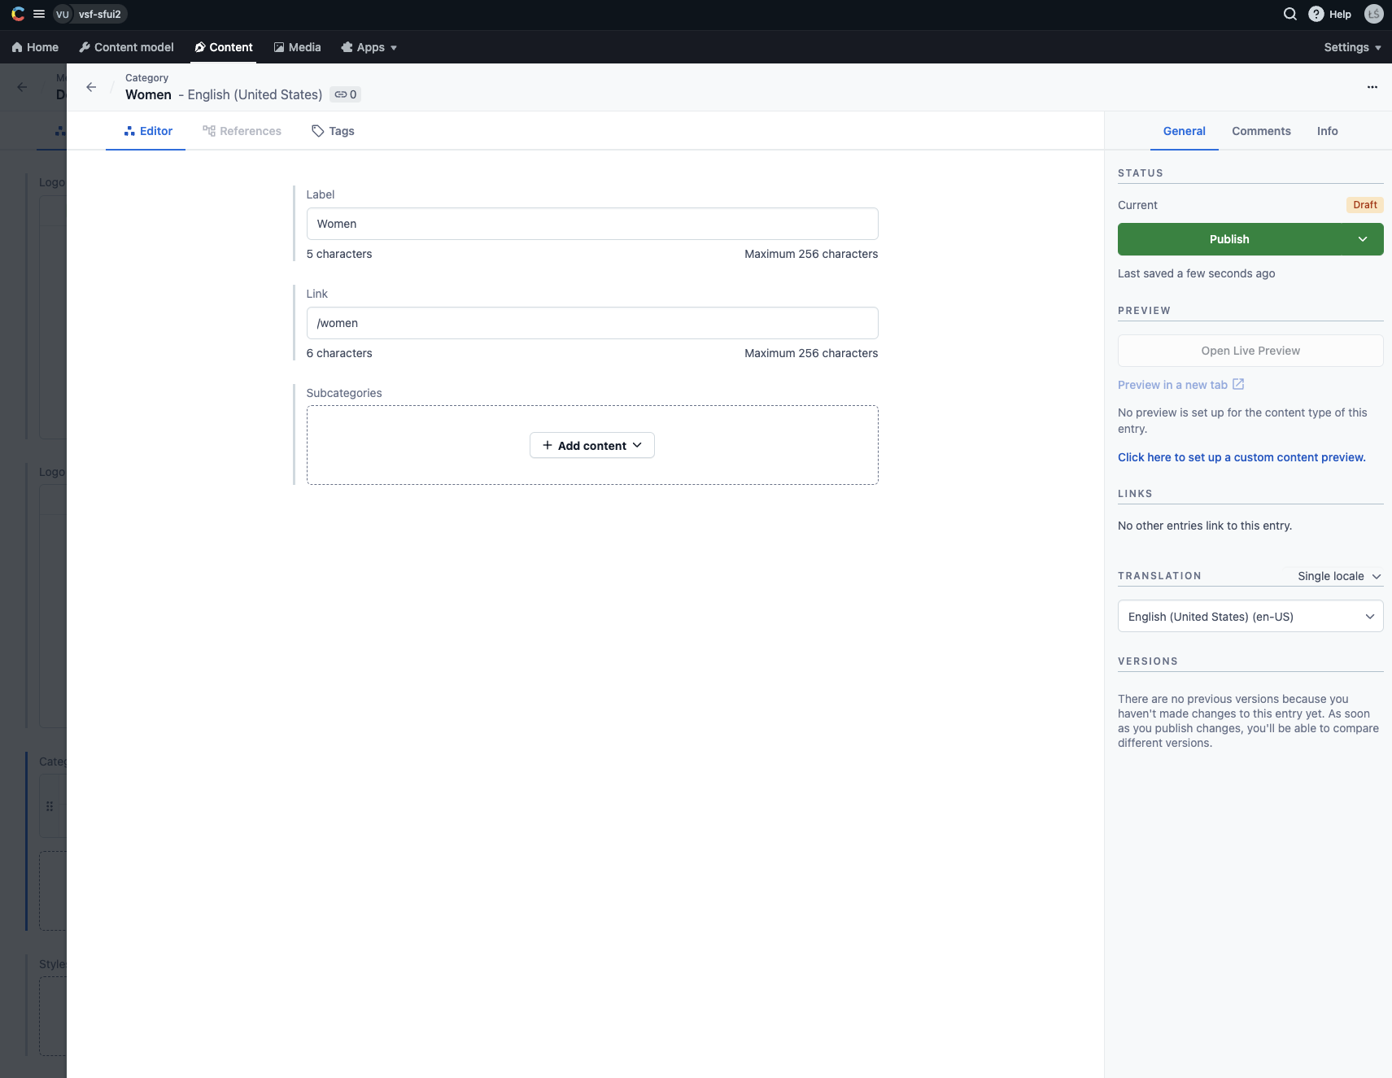The height and width of the screenshot is (1078, 1392).
Task: Open the Comments tab
Action: tap(1260, 131)
